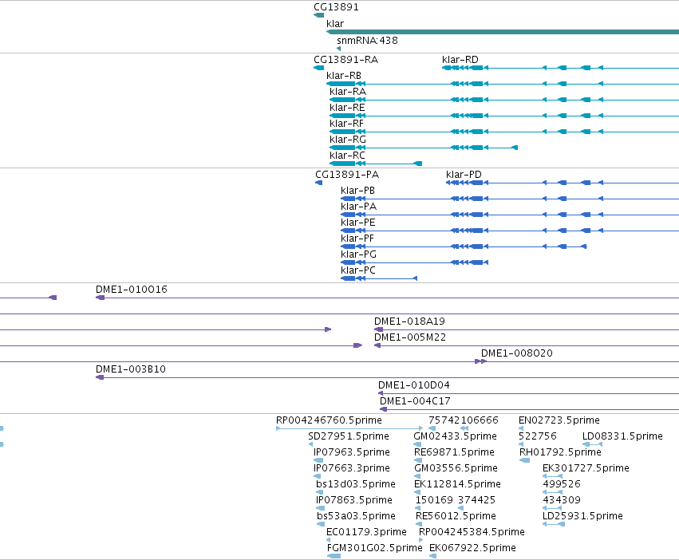Viewport: 679px width, 560px height.
Task: Click the DME1-018A19 clone label
Action: click(x=409, y=321)
